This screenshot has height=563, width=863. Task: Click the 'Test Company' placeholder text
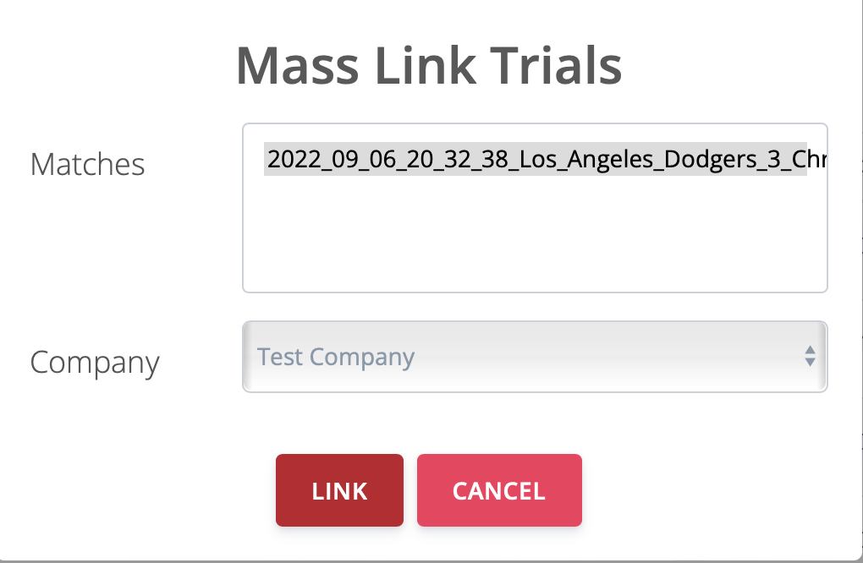click(336, 357)
